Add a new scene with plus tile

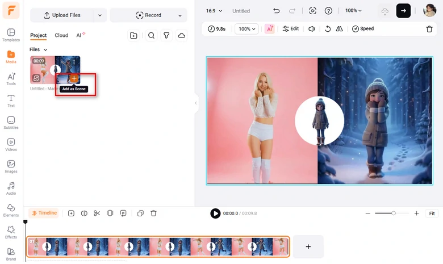(x=308, y=247)
